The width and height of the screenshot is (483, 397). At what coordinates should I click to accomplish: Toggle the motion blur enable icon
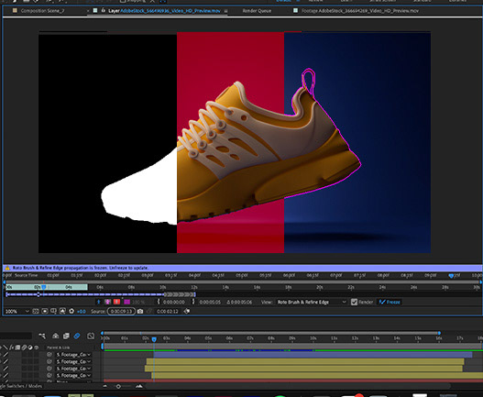(77, 336)
